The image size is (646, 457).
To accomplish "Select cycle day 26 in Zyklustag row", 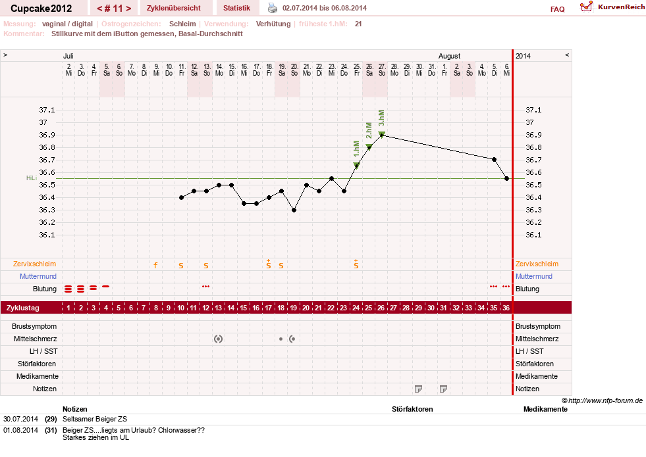I will point(381,308).
